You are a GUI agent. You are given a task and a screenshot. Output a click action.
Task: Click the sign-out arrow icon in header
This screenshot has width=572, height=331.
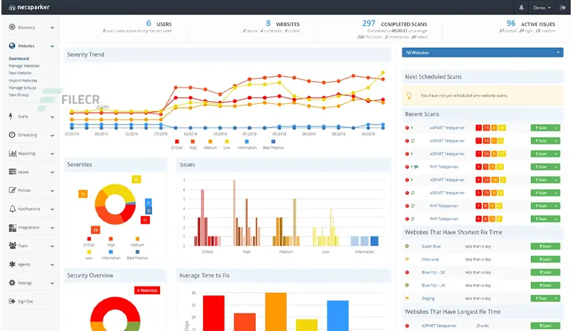tap(562, 8)
